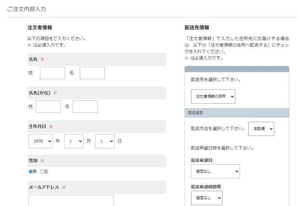This screenshot has height=206, width=298.
Task: Click the 配送先情報 heading
Action: pos(197,28)
